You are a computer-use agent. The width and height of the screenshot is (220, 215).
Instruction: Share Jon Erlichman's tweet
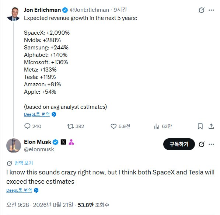[x=211, y=126]
